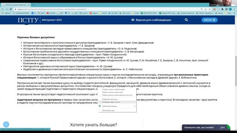This screenshot has height=133, width=237.
Task: Click the browser Back arrow
Action: tap(3, 9)
